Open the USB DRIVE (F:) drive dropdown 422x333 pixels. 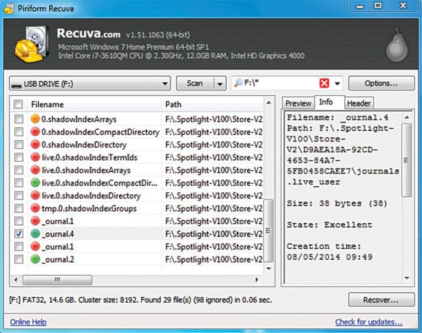(90, 83)
